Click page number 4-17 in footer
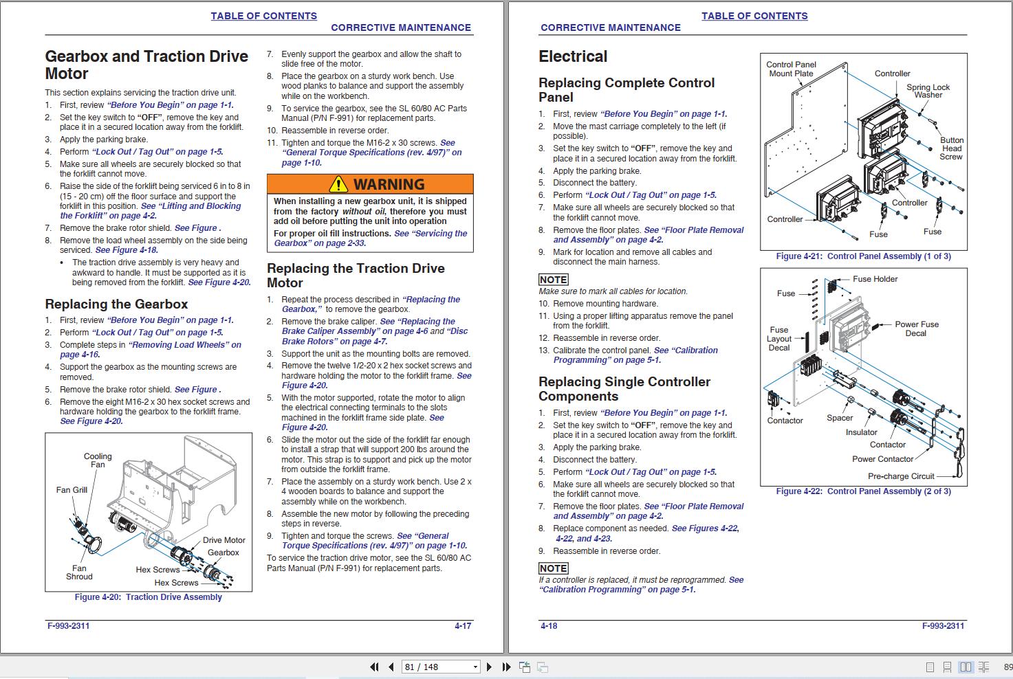Viewport: 1013px width, 679px height. (x=463, y=626)
